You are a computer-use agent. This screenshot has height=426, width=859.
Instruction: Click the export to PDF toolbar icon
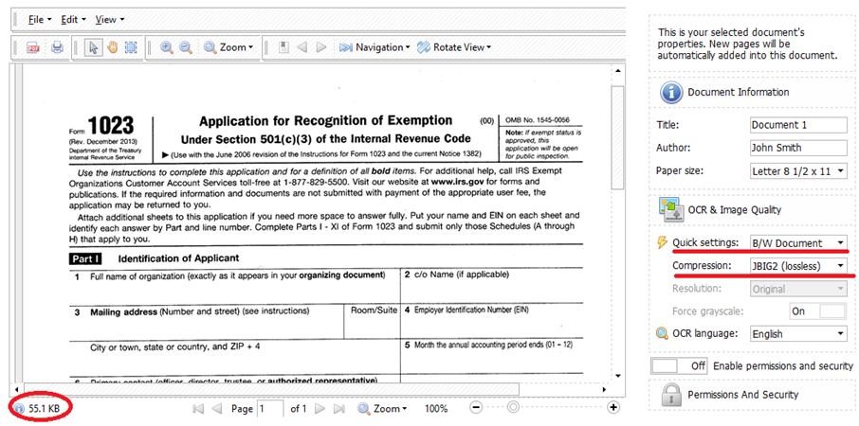click(x=33, y=48)
